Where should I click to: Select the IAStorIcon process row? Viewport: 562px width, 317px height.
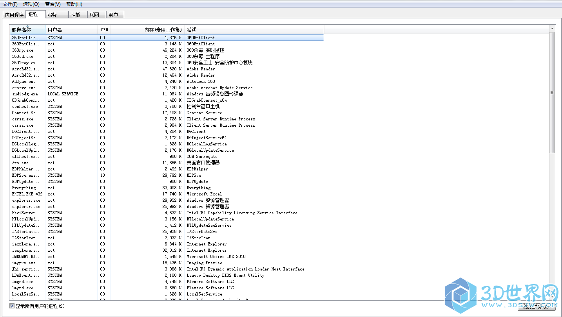click(x=167, y=238)
